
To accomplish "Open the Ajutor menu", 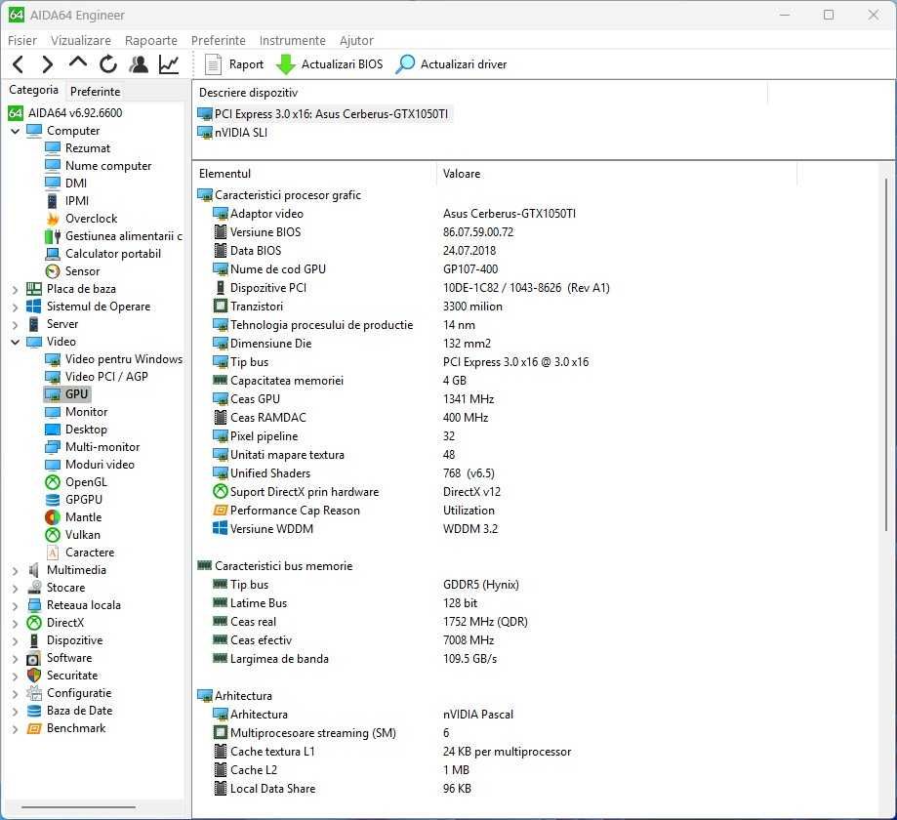I will pos(356,41).
